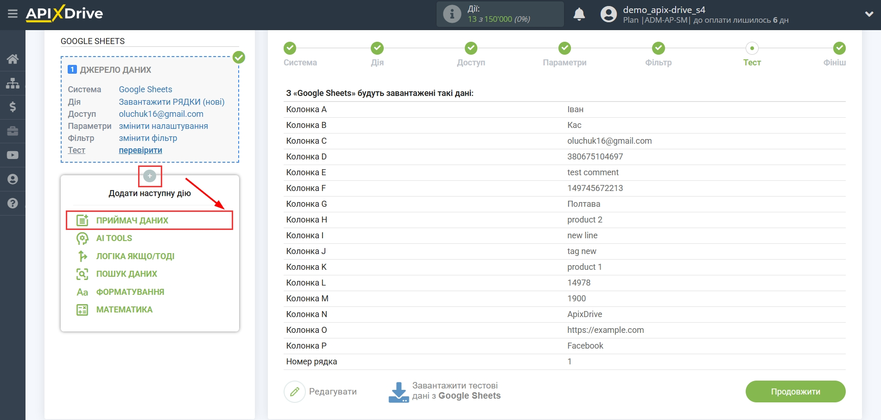The image size is (881, 420).
Task: Go to the Система step checkmark
Action: pos(290,48)
